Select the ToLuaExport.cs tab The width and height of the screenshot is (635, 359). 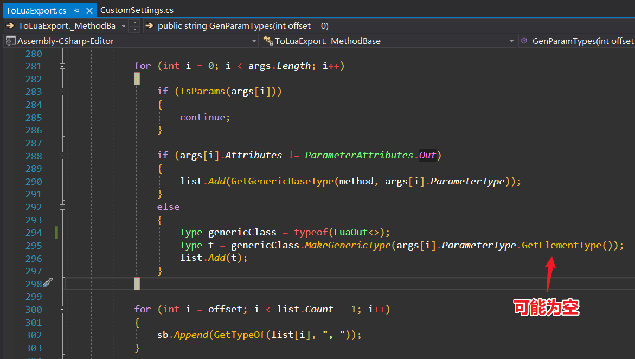[x=36, y=10]
